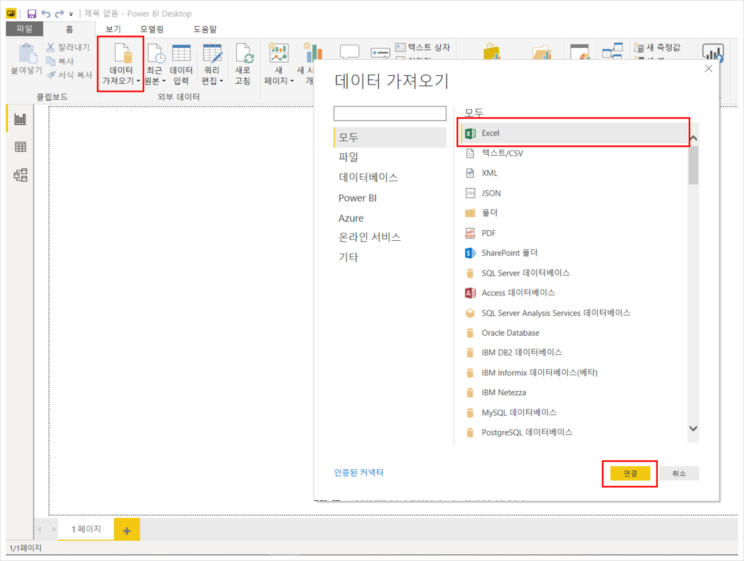Click the connector list scrollbar down arrow
The height and width of the screenshot is (561, 744).
(693, 428)
